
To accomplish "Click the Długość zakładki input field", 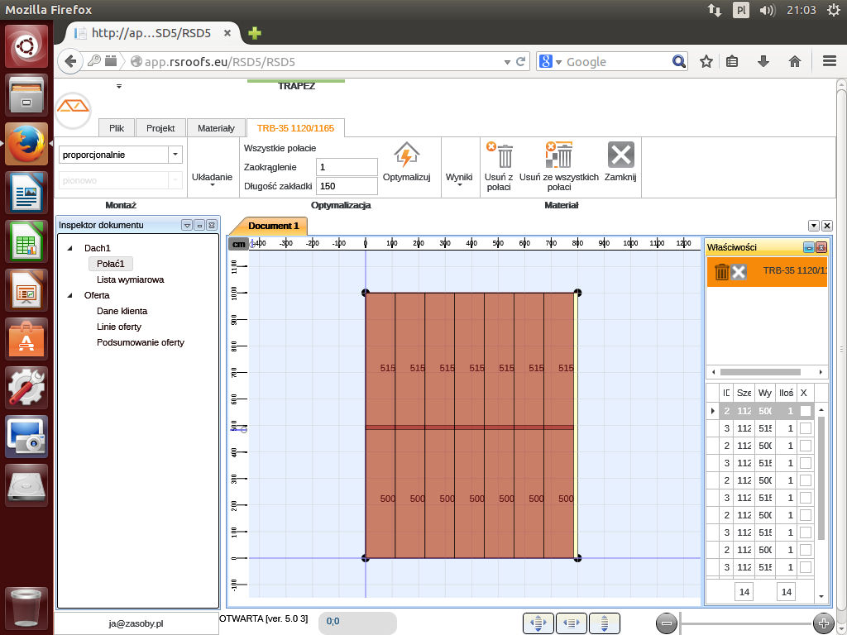I will (x=347, y=186).
